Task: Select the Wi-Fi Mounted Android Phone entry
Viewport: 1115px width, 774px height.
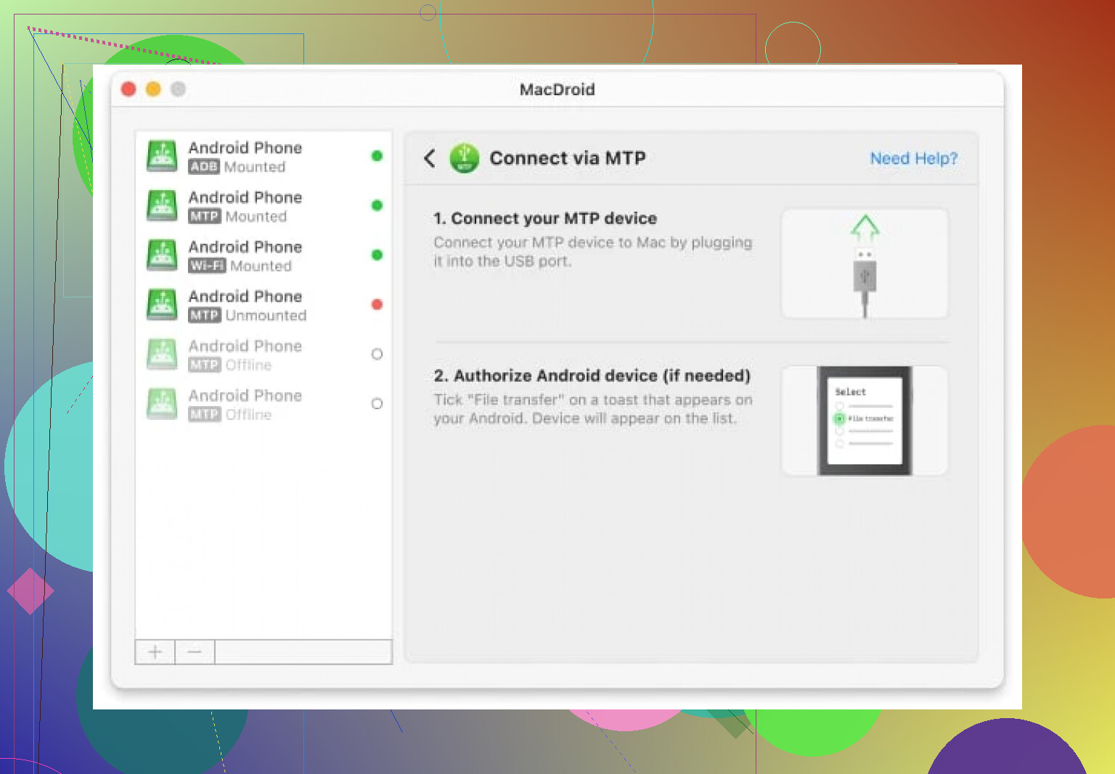Action: (x=247, y=255)
